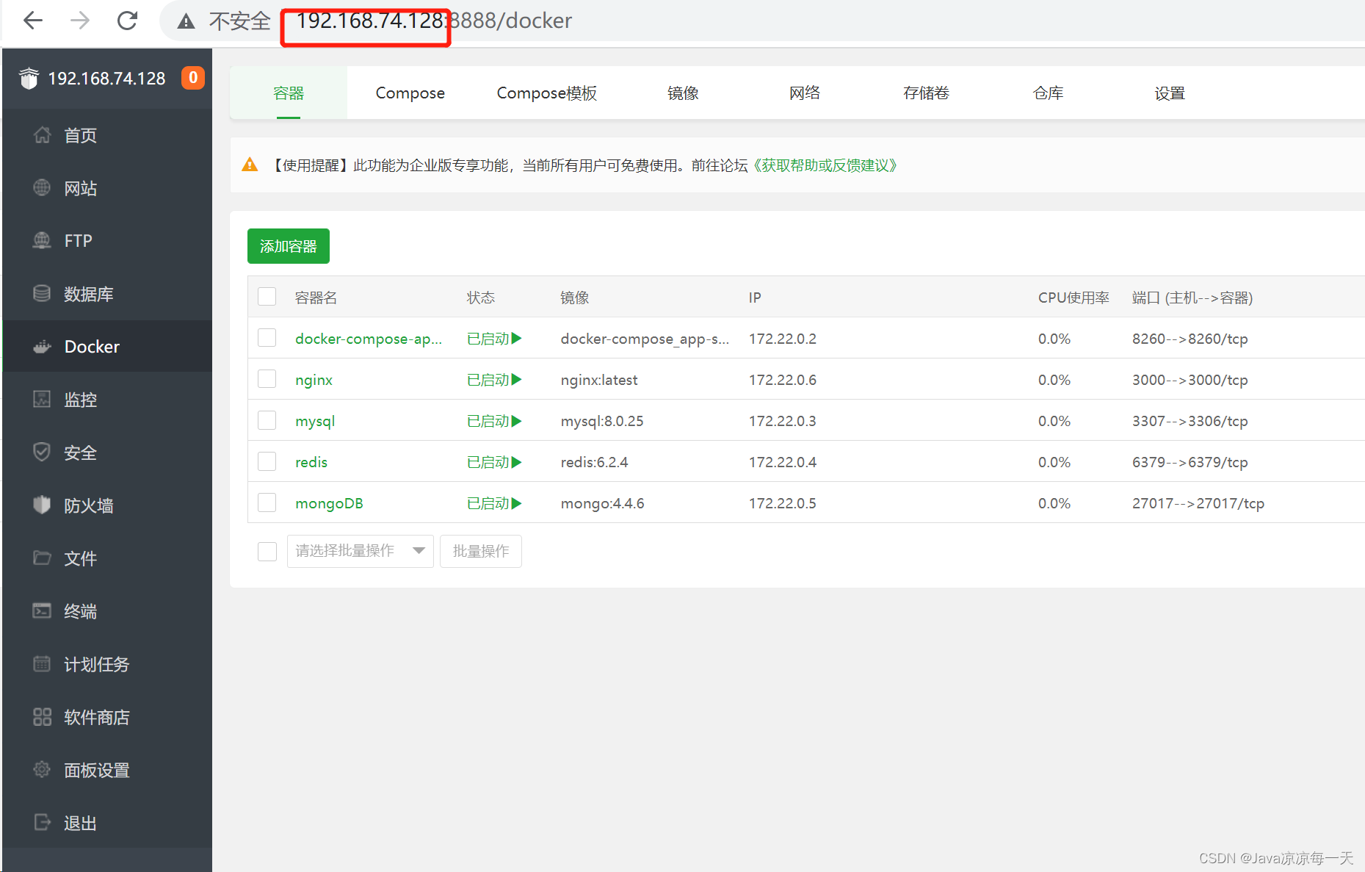1365x872 pixels.
Task: Check the select-all checkbox in table header
Action: coord(267,296)
